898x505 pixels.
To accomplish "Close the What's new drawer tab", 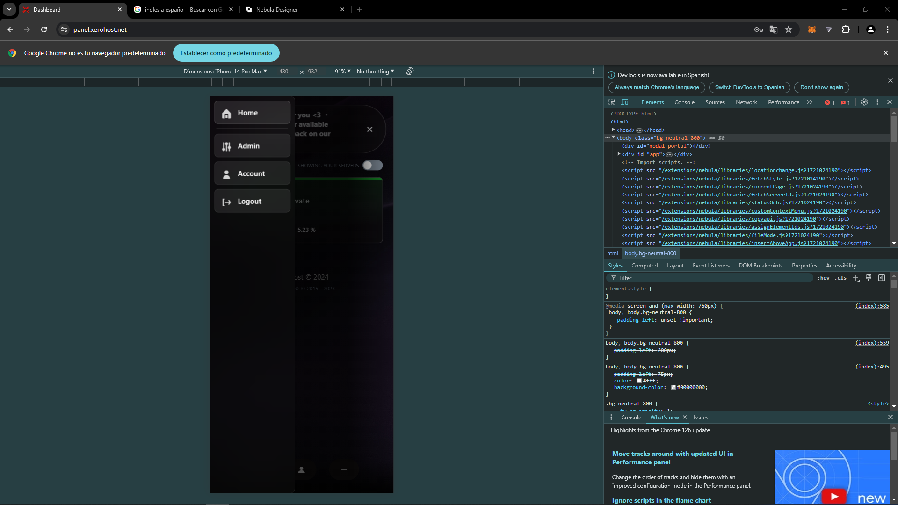I will 685,417.
